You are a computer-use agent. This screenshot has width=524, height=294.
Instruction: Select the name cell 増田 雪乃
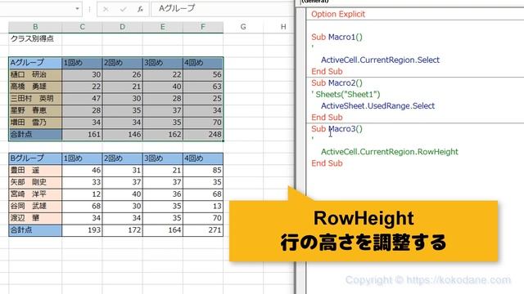[35, 122]
